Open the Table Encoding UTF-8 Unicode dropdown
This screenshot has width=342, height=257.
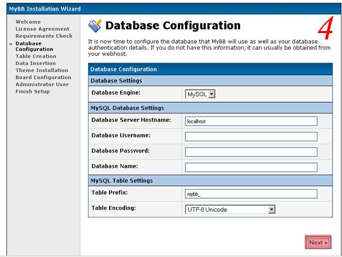[x=230, y=209]
